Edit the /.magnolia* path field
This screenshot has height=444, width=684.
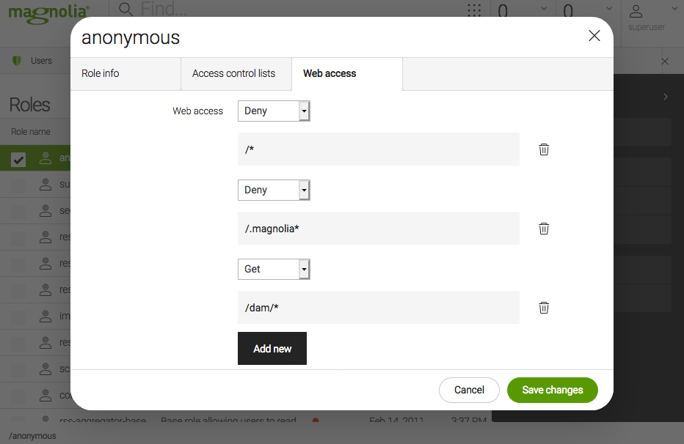point(379,229)
